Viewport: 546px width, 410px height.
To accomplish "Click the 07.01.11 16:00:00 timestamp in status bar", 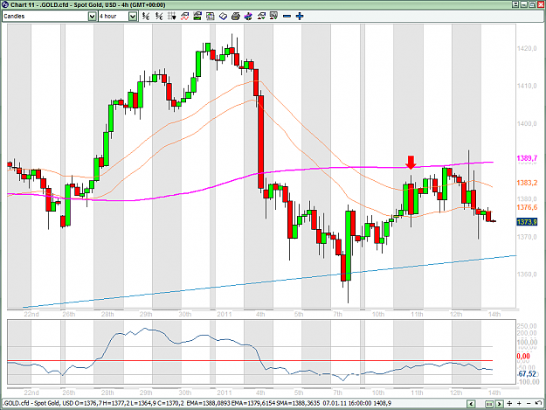I will 347,403.
